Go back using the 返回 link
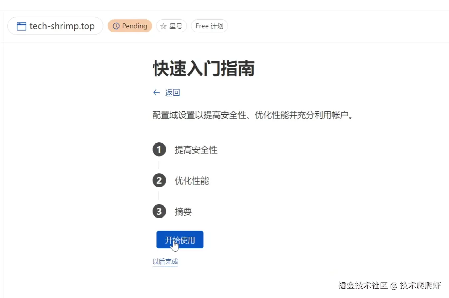Viewport: 449px width, 298px height. click(x=172, y=93)
